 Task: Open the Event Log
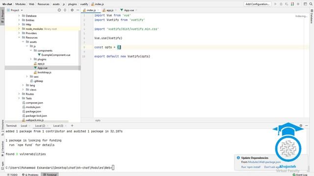coord(300,175)
